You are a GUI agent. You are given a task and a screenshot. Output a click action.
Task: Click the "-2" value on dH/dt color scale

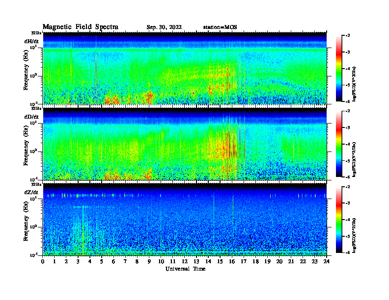coord(347,36)
